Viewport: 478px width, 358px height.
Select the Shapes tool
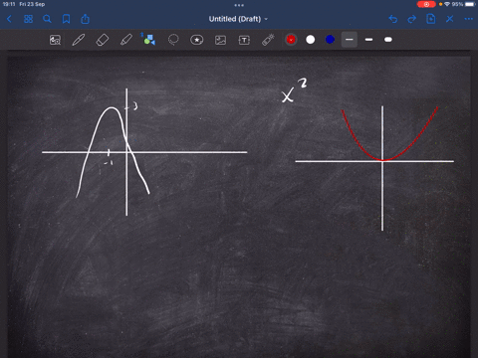[148, 39]
